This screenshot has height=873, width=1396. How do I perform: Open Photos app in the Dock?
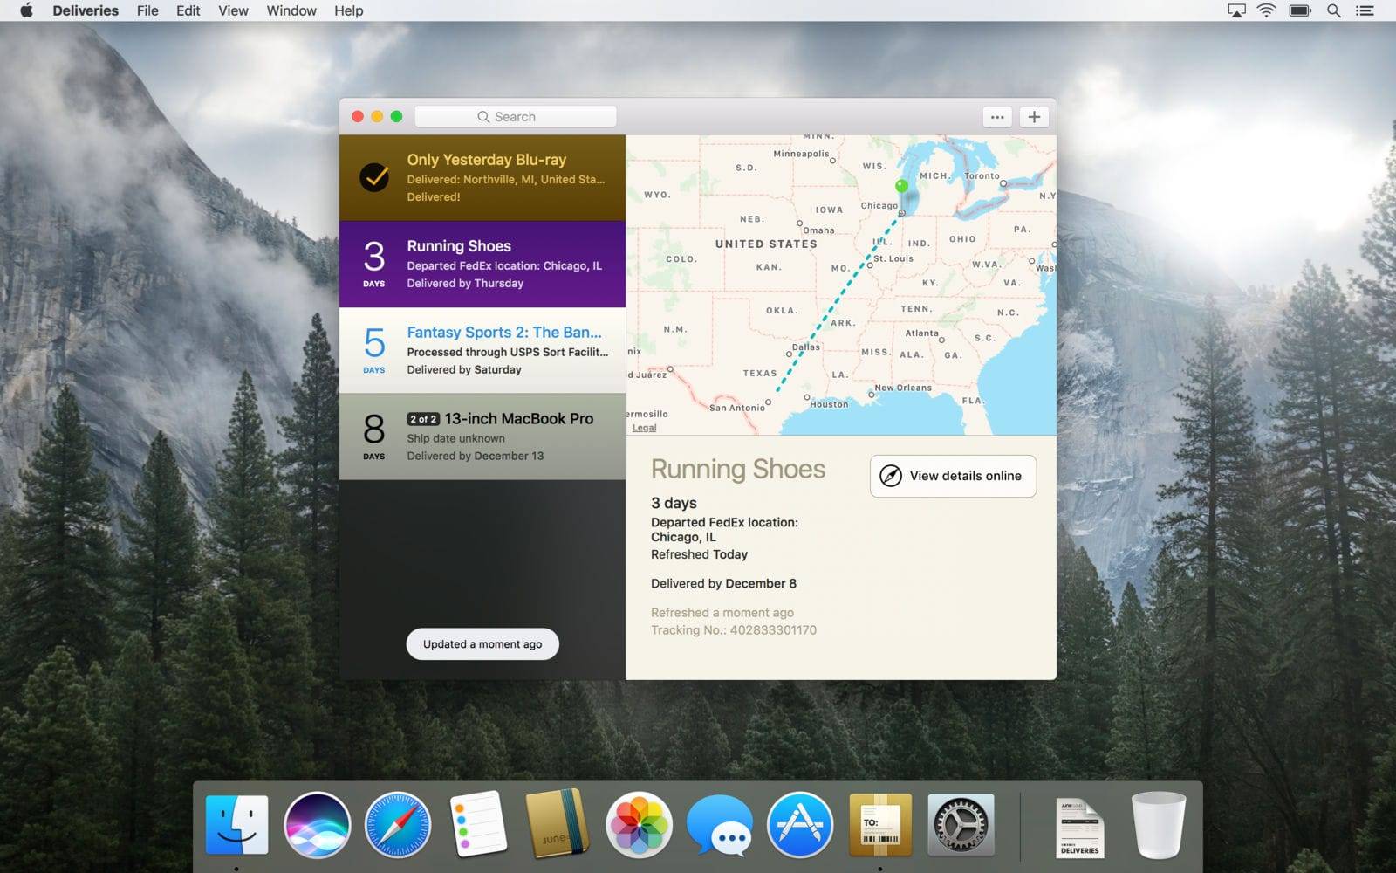[x=639, y=825]
